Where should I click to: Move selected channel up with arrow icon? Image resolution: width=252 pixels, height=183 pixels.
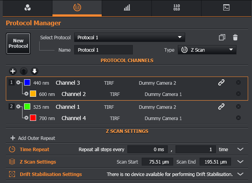click(x=24, y=71)
